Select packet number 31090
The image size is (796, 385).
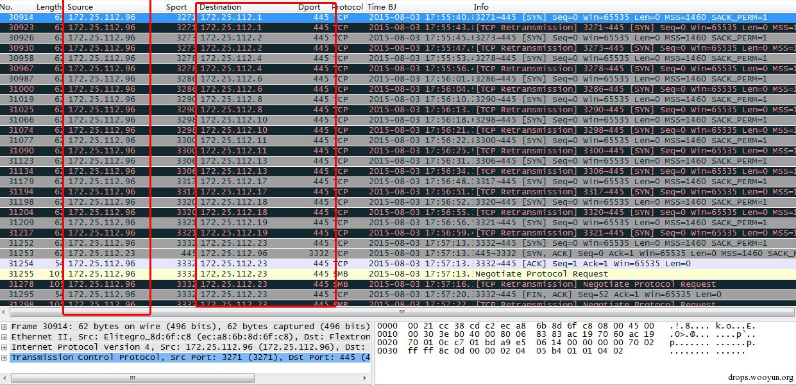(x=398, y=151)
